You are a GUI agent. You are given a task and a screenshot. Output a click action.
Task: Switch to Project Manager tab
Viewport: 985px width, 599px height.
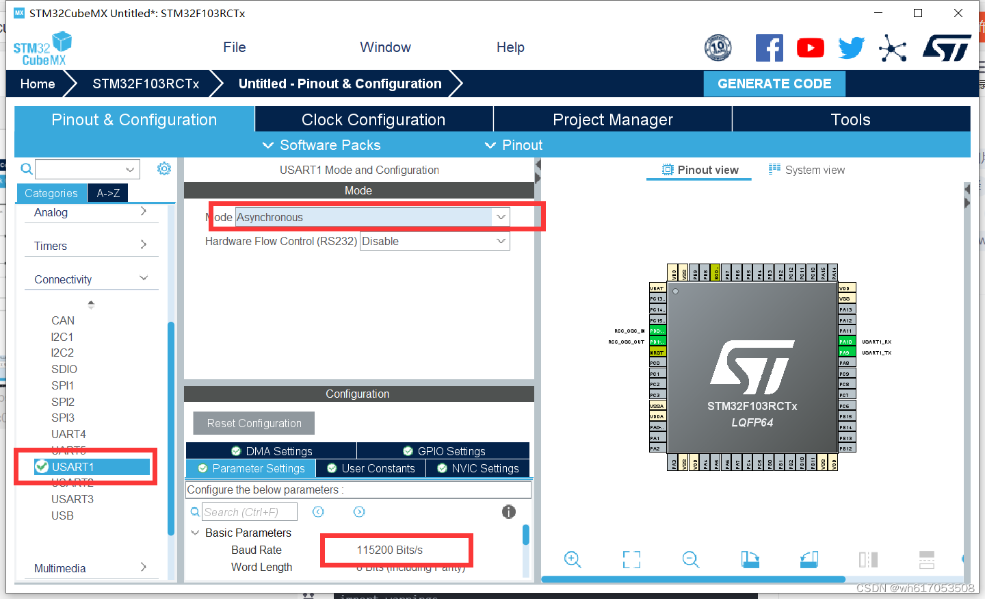point(613,119)
